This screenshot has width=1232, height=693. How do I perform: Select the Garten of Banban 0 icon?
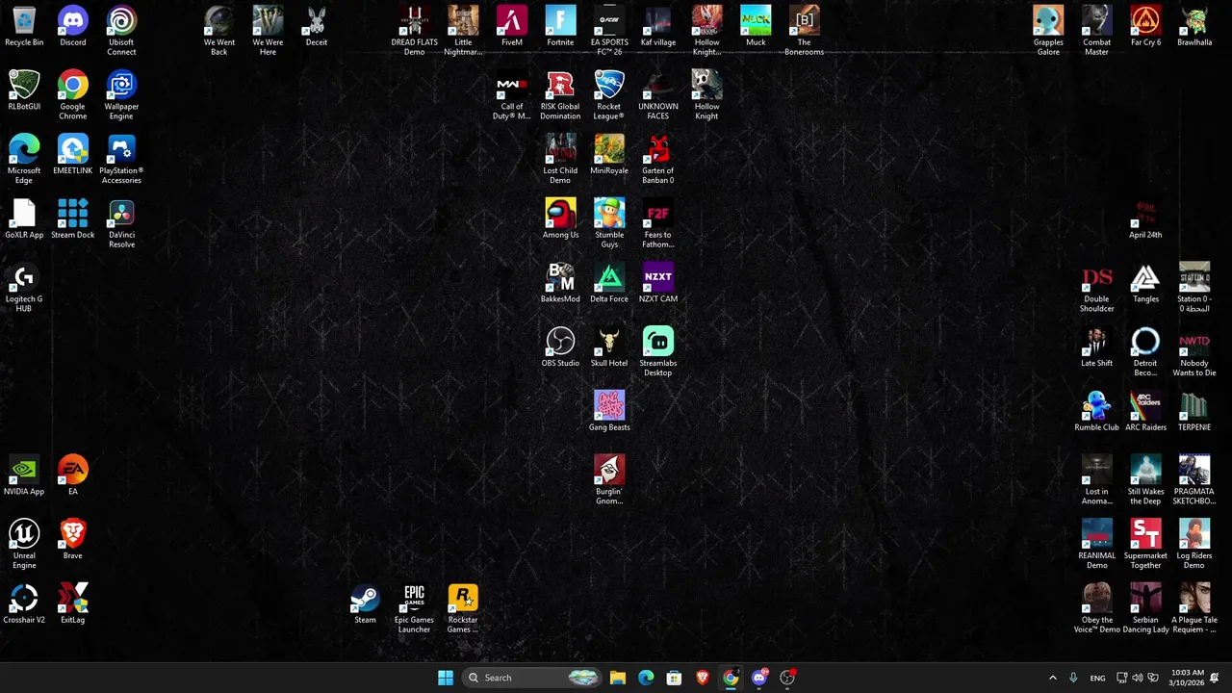658,160
